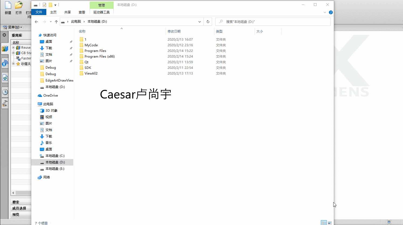Click the 打开 (Open) folder icon in NX toolbar
The width and height of the screenshot is (403, 225).
pyautogui.click(x=19, y=5)
